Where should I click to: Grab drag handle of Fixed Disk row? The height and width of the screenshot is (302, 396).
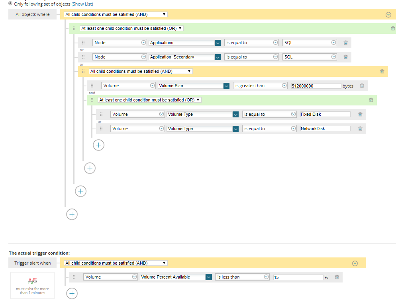tap(101, 114)
